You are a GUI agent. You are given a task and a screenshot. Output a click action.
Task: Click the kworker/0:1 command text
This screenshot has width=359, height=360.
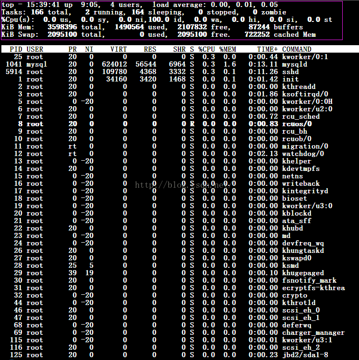click(x=305, y=57)
